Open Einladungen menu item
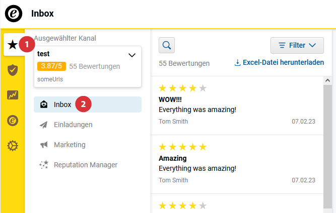336x213 pixels. [x=73, y=125]
